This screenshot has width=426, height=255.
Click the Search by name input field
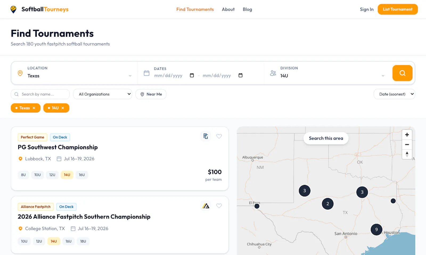coord(40,94)
